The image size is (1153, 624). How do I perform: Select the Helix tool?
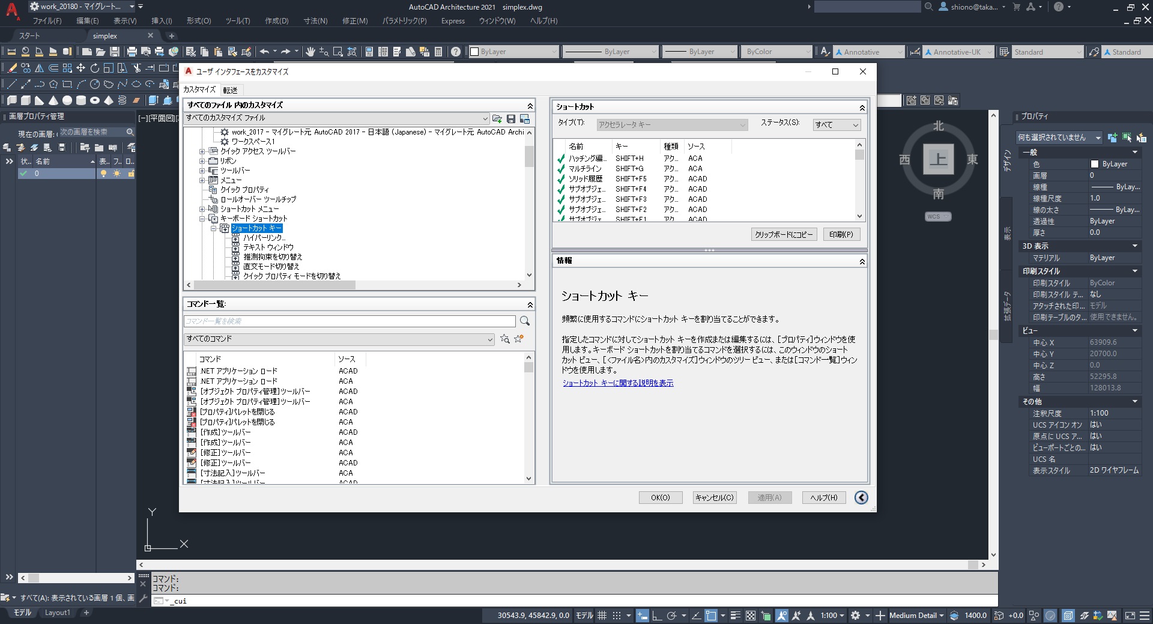[122, 100]
